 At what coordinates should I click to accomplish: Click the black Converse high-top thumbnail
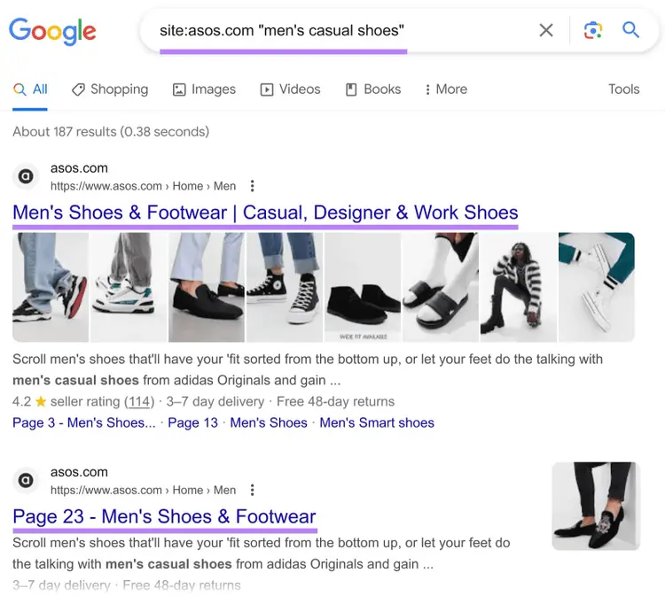285,287
